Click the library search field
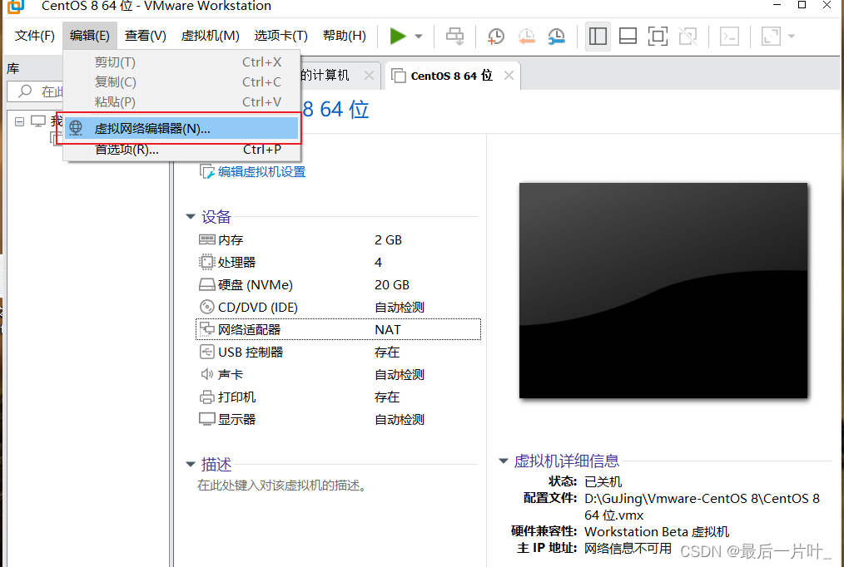This screenshot has height=567, width=844. pyautogui.click(x=36, y=91)
